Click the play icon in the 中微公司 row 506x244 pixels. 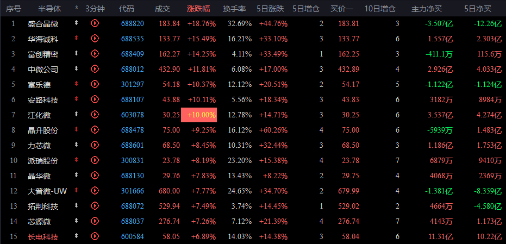coord(95,69)
